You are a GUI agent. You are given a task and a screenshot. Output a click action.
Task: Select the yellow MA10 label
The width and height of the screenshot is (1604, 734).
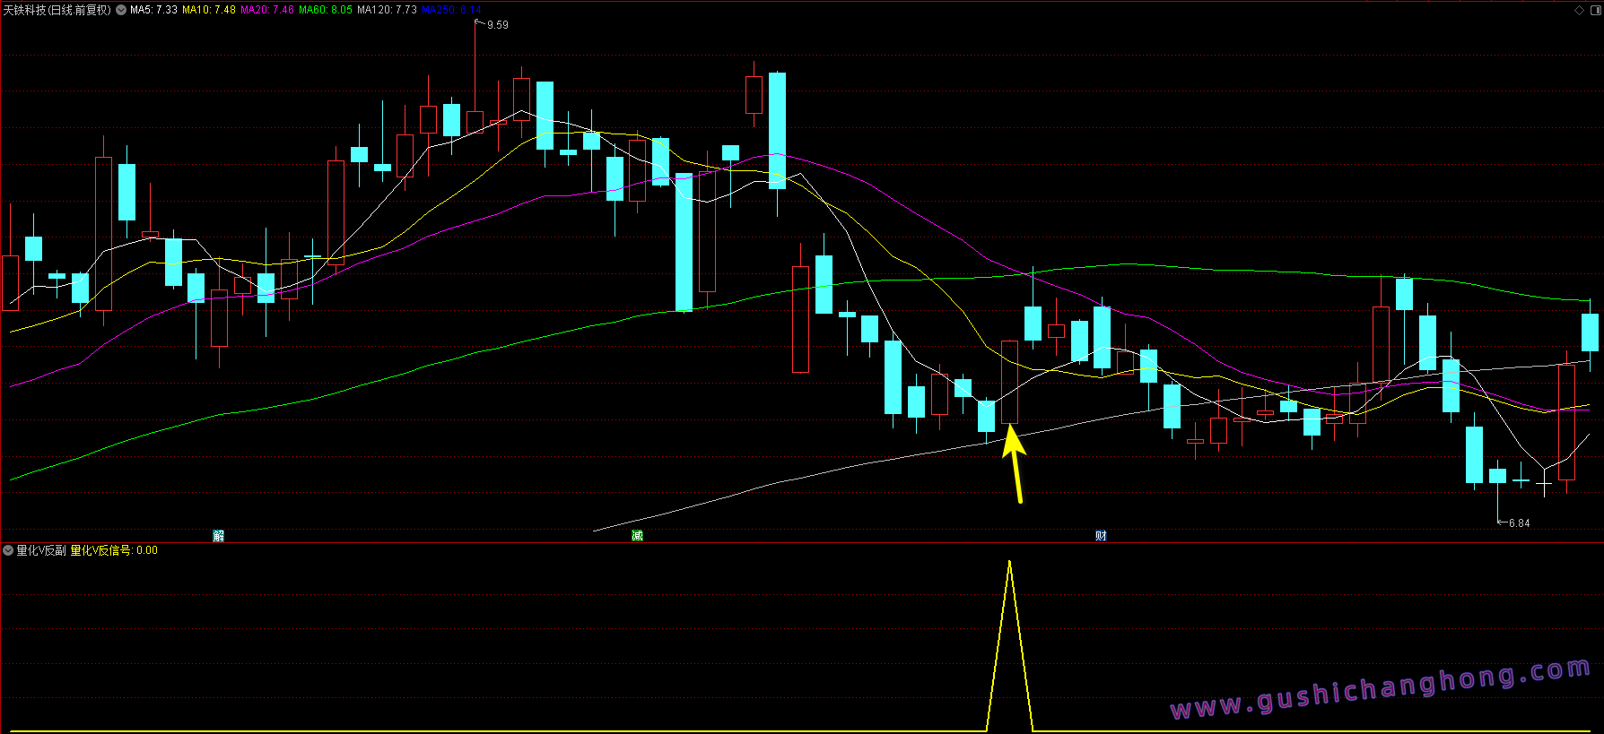(x=209, y=11)
